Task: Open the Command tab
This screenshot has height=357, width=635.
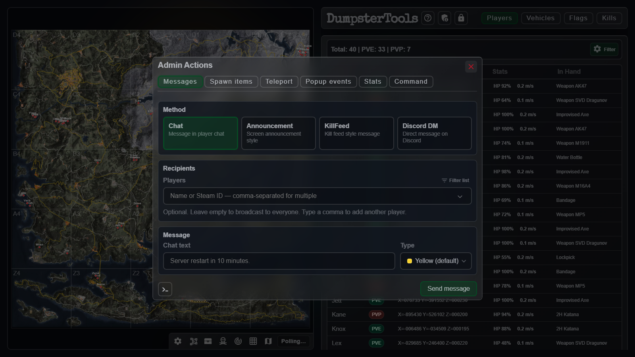Action: click(411, 82)
